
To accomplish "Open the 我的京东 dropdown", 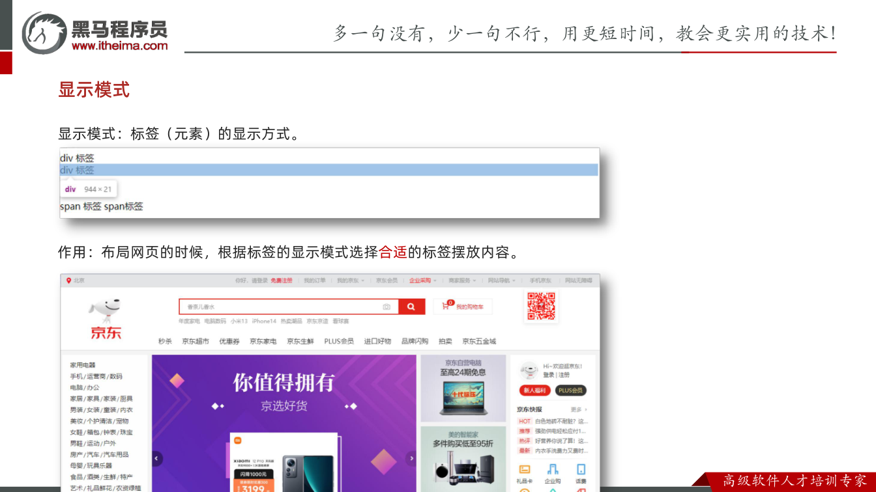I will pyautogui.click(x=350, y=280).
